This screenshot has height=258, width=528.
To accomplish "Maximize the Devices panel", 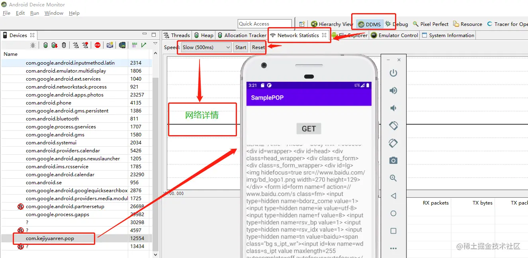I will (154, 35).
